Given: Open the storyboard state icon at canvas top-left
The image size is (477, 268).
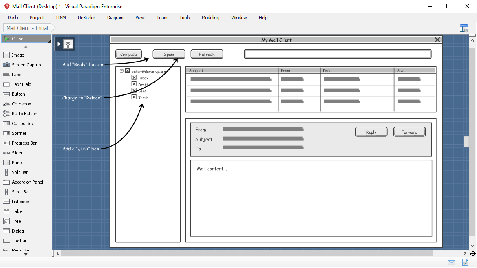Looking at the screenshot, I should (68, 44).
